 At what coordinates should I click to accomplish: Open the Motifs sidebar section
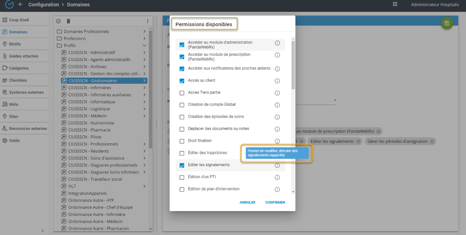point(15,44)
